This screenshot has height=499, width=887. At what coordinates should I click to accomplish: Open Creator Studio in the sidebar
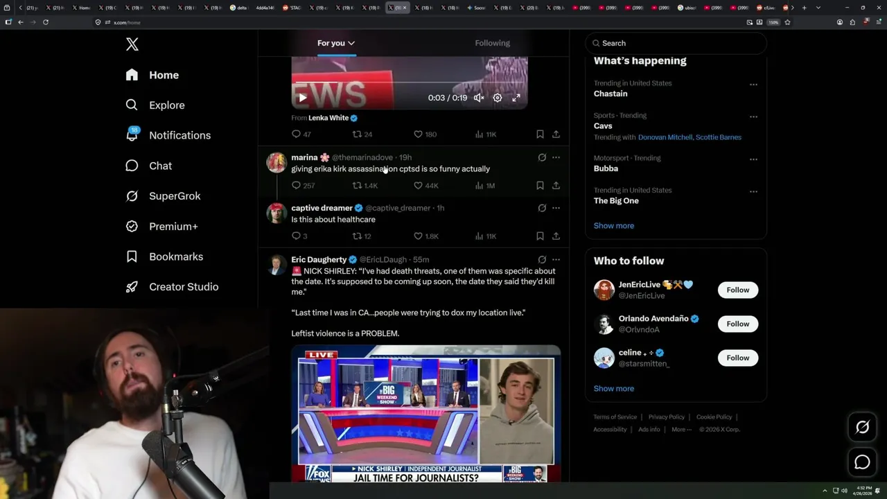click(x=172, y=287)
